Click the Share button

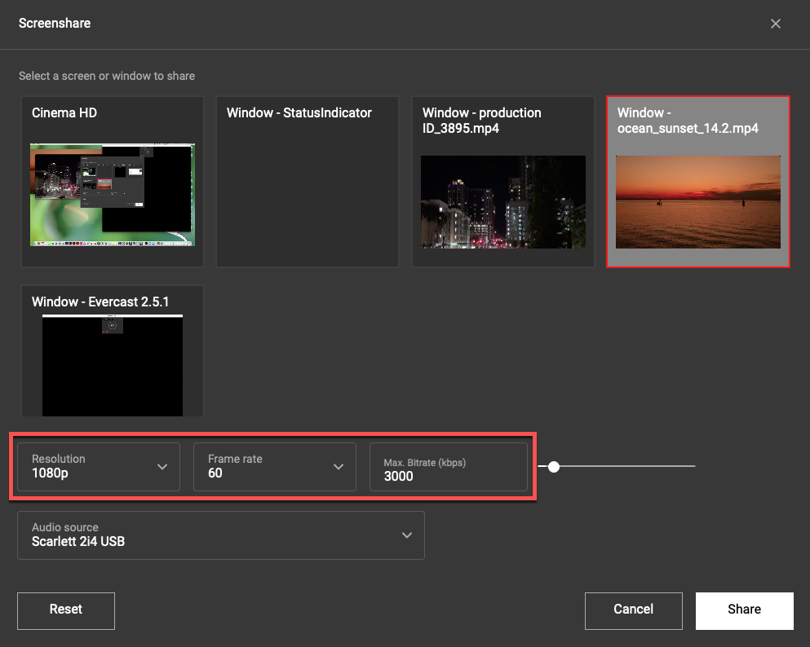click(x=745, y=611)
